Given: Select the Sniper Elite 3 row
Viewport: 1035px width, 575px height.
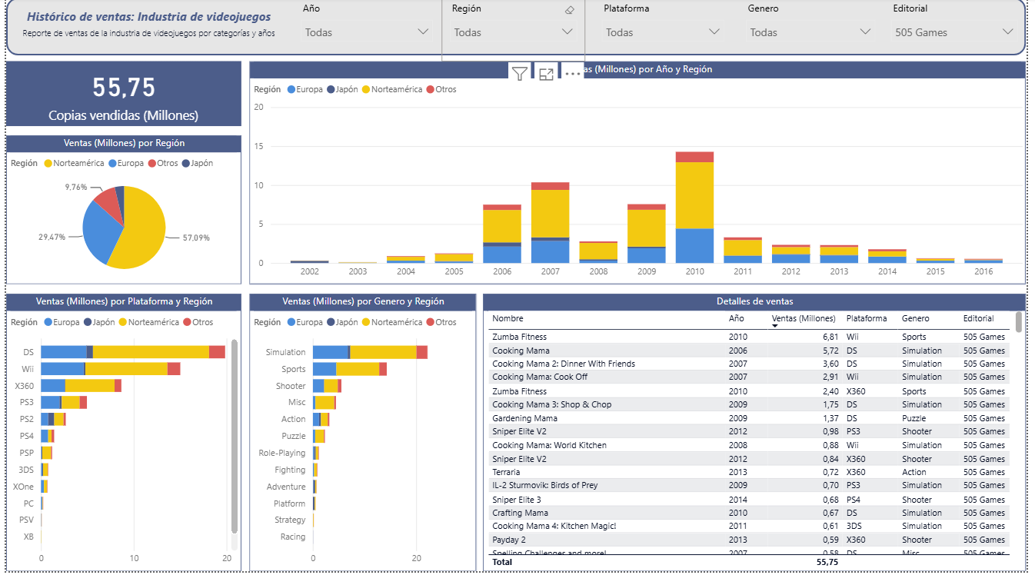Looking at the screenshot, I should coord(749,500).
